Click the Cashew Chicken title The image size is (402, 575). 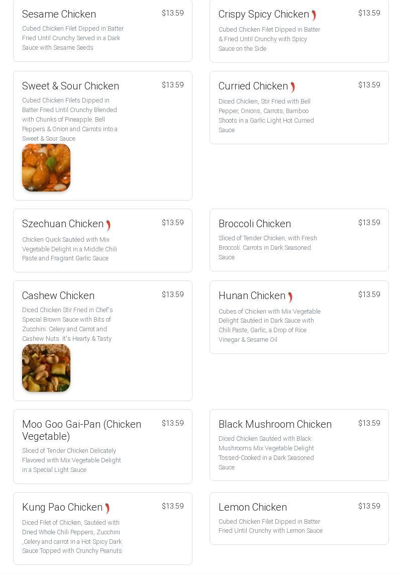(58, 296)
